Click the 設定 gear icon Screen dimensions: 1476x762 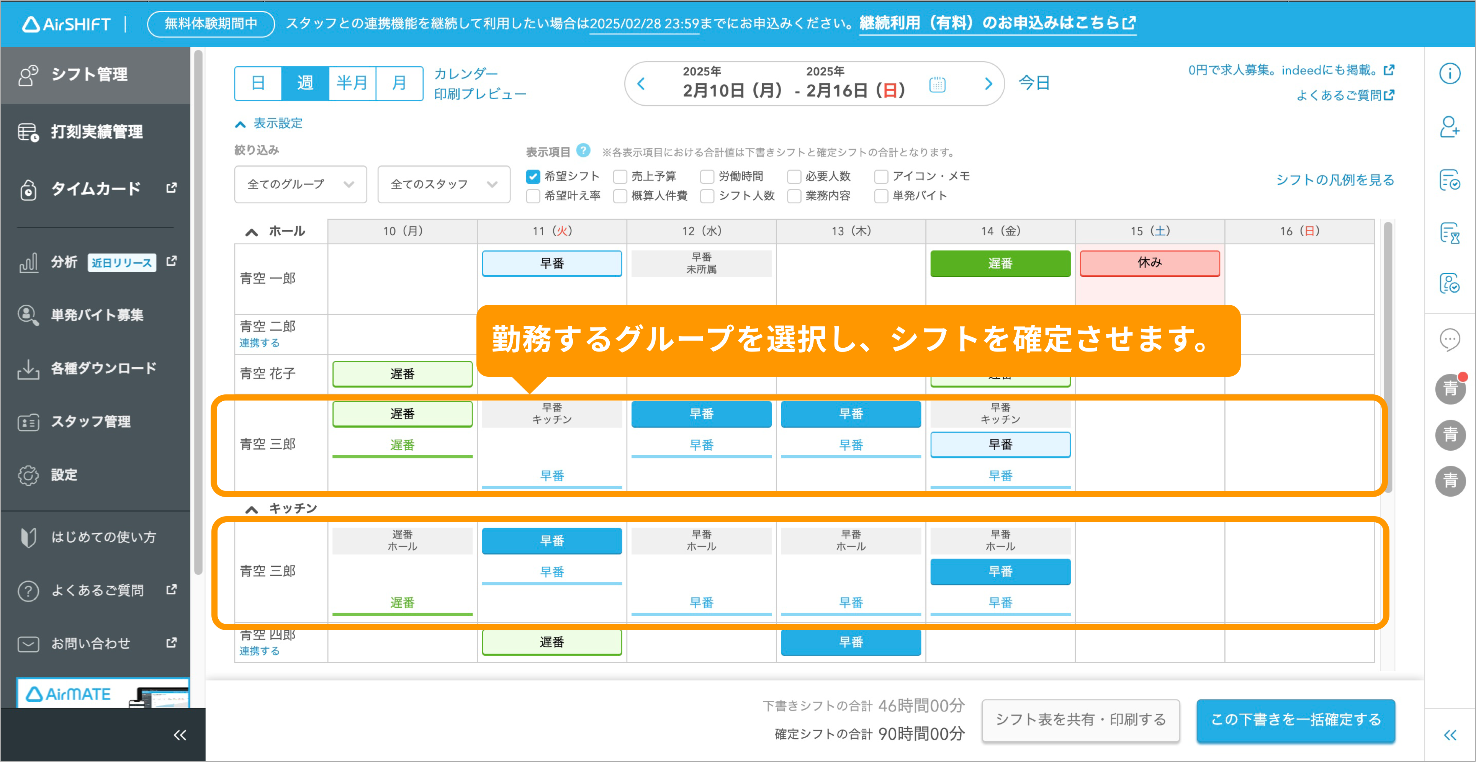28,475
